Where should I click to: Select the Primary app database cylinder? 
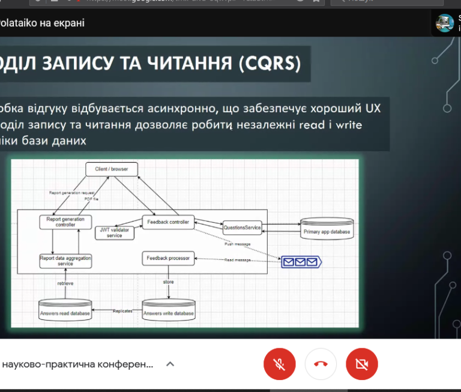(x=326, y=228)
